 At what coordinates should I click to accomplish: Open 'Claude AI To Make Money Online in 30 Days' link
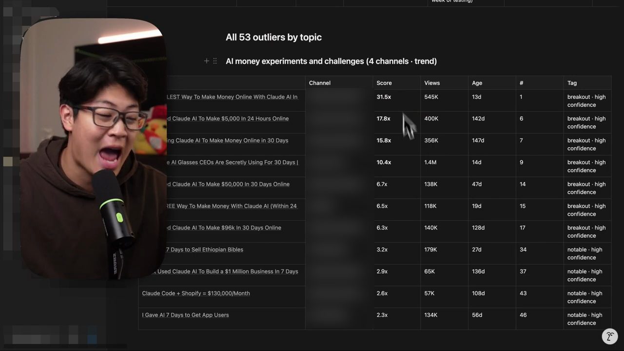[227, 140]
